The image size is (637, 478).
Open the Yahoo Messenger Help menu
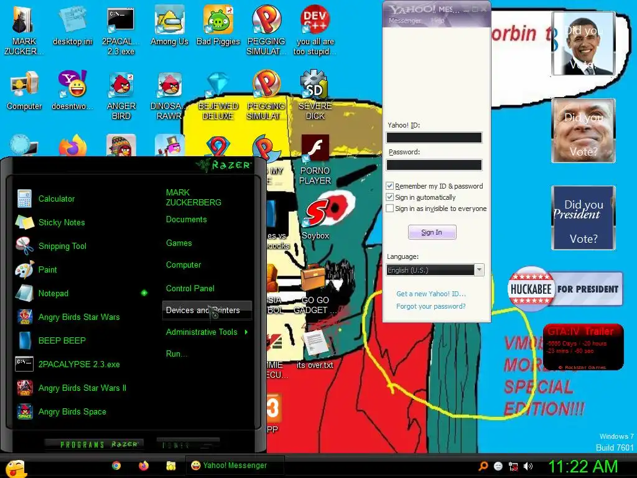(x=437, y=21)
